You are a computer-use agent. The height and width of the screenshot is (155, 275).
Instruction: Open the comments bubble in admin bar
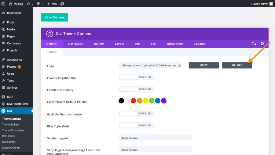38,4
